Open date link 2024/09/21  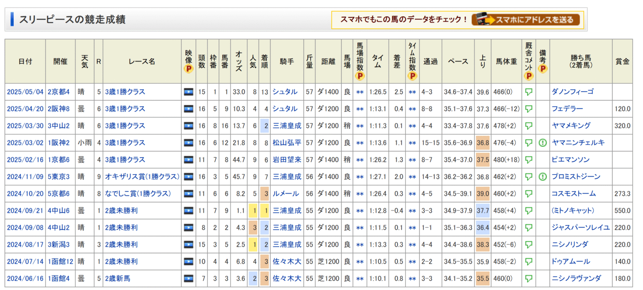[x=25, y=210]
